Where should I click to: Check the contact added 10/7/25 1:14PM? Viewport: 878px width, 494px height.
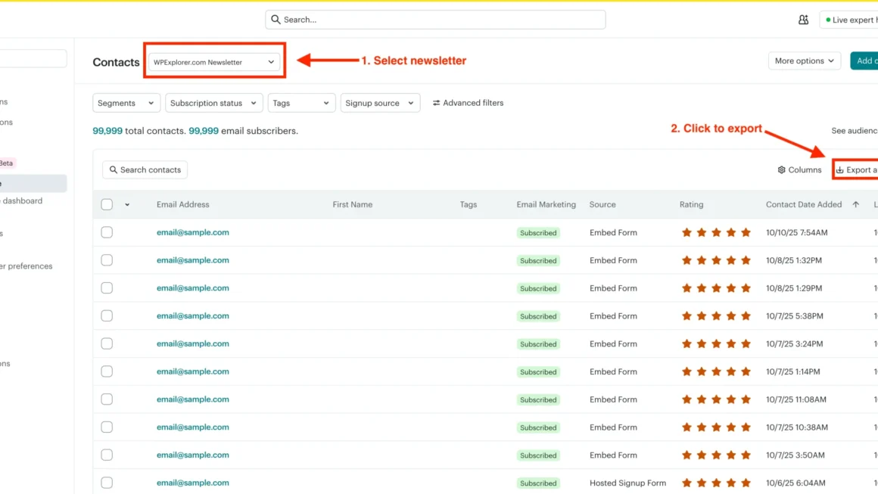pyautogui.click(x=107, y=371)
